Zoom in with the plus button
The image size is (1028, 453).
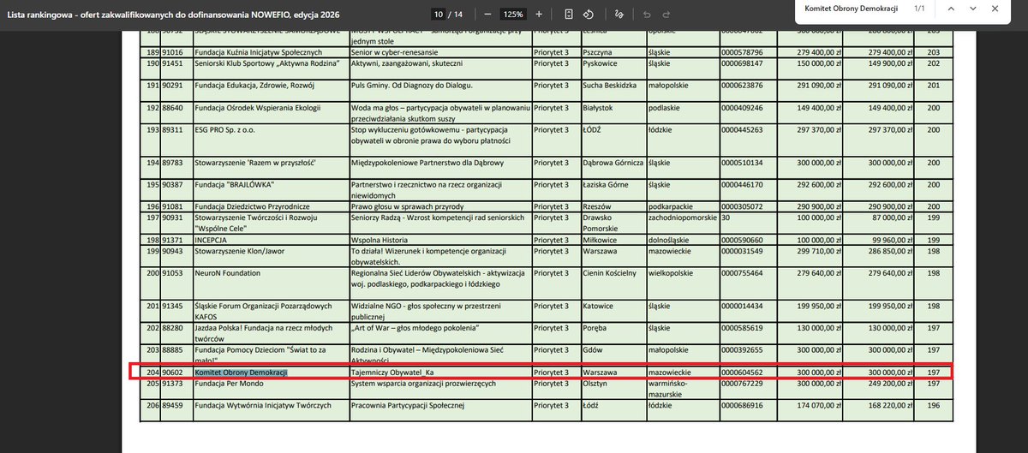tap(538, 15)
